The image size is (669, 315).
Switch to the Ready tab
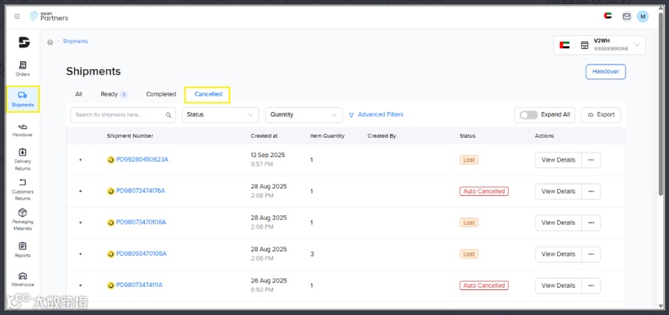110,94
